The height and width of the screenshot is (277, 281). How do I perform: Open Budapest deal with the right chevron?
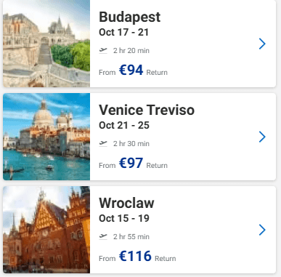(262, 44)
